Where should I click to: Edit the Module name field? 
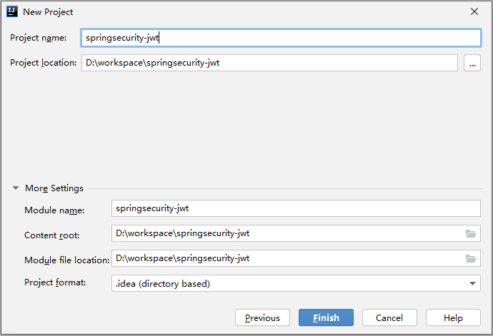(296, 208)
